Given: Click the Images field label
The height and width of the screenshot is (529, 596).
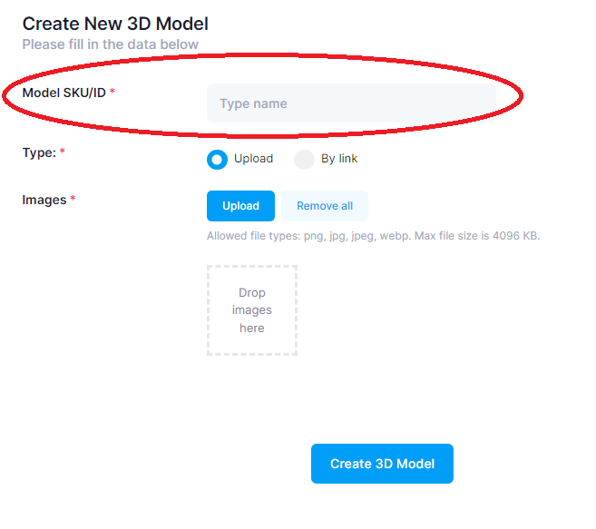Looking at the screenshot, I should click(x=44, y=200).
